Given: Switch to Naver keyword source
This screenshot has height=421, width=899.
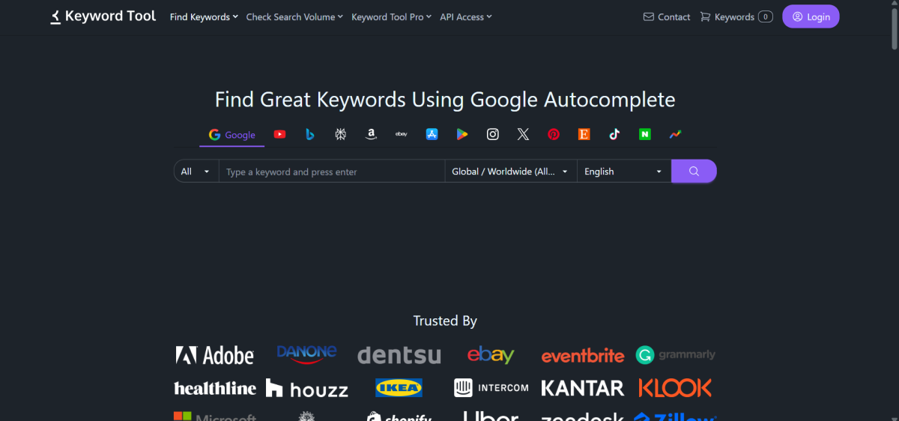Looking at the screenshot, I should point(645,134).
